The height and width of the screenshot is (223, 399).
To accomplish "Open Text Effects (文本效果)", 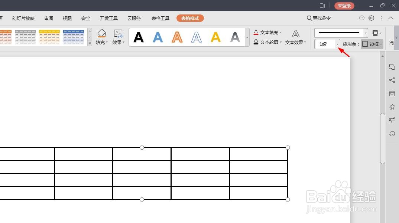I will point(295,37).
